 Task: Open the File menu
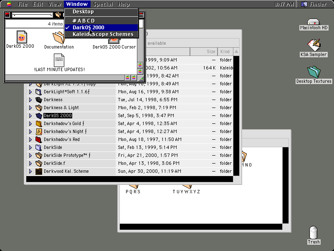click(23, 4)
